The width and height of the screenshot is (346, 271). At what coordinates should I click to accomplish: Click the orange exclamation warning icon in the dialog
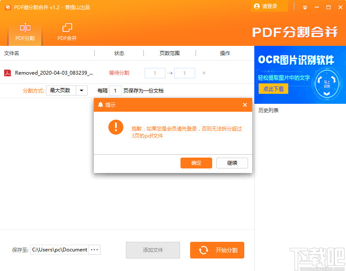115,128
